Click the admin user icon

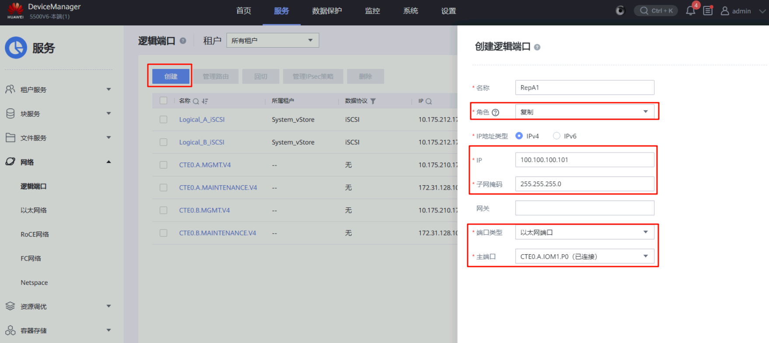click(725, 11)
